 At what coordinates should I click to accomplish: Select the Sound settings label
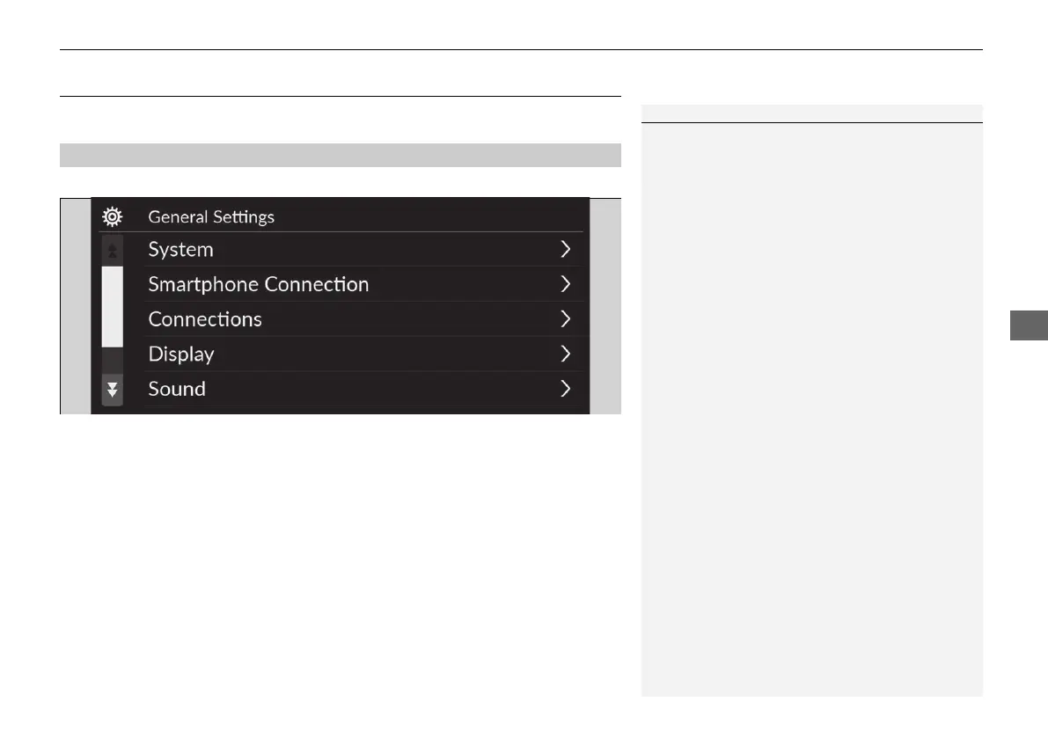click(177, 388)
